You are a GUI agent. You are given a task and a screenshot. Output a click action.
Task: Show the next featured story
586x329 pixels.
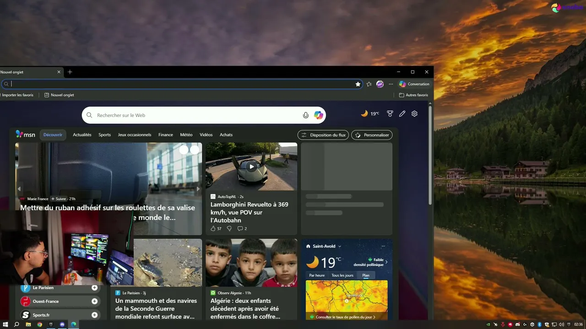[198, 189]
